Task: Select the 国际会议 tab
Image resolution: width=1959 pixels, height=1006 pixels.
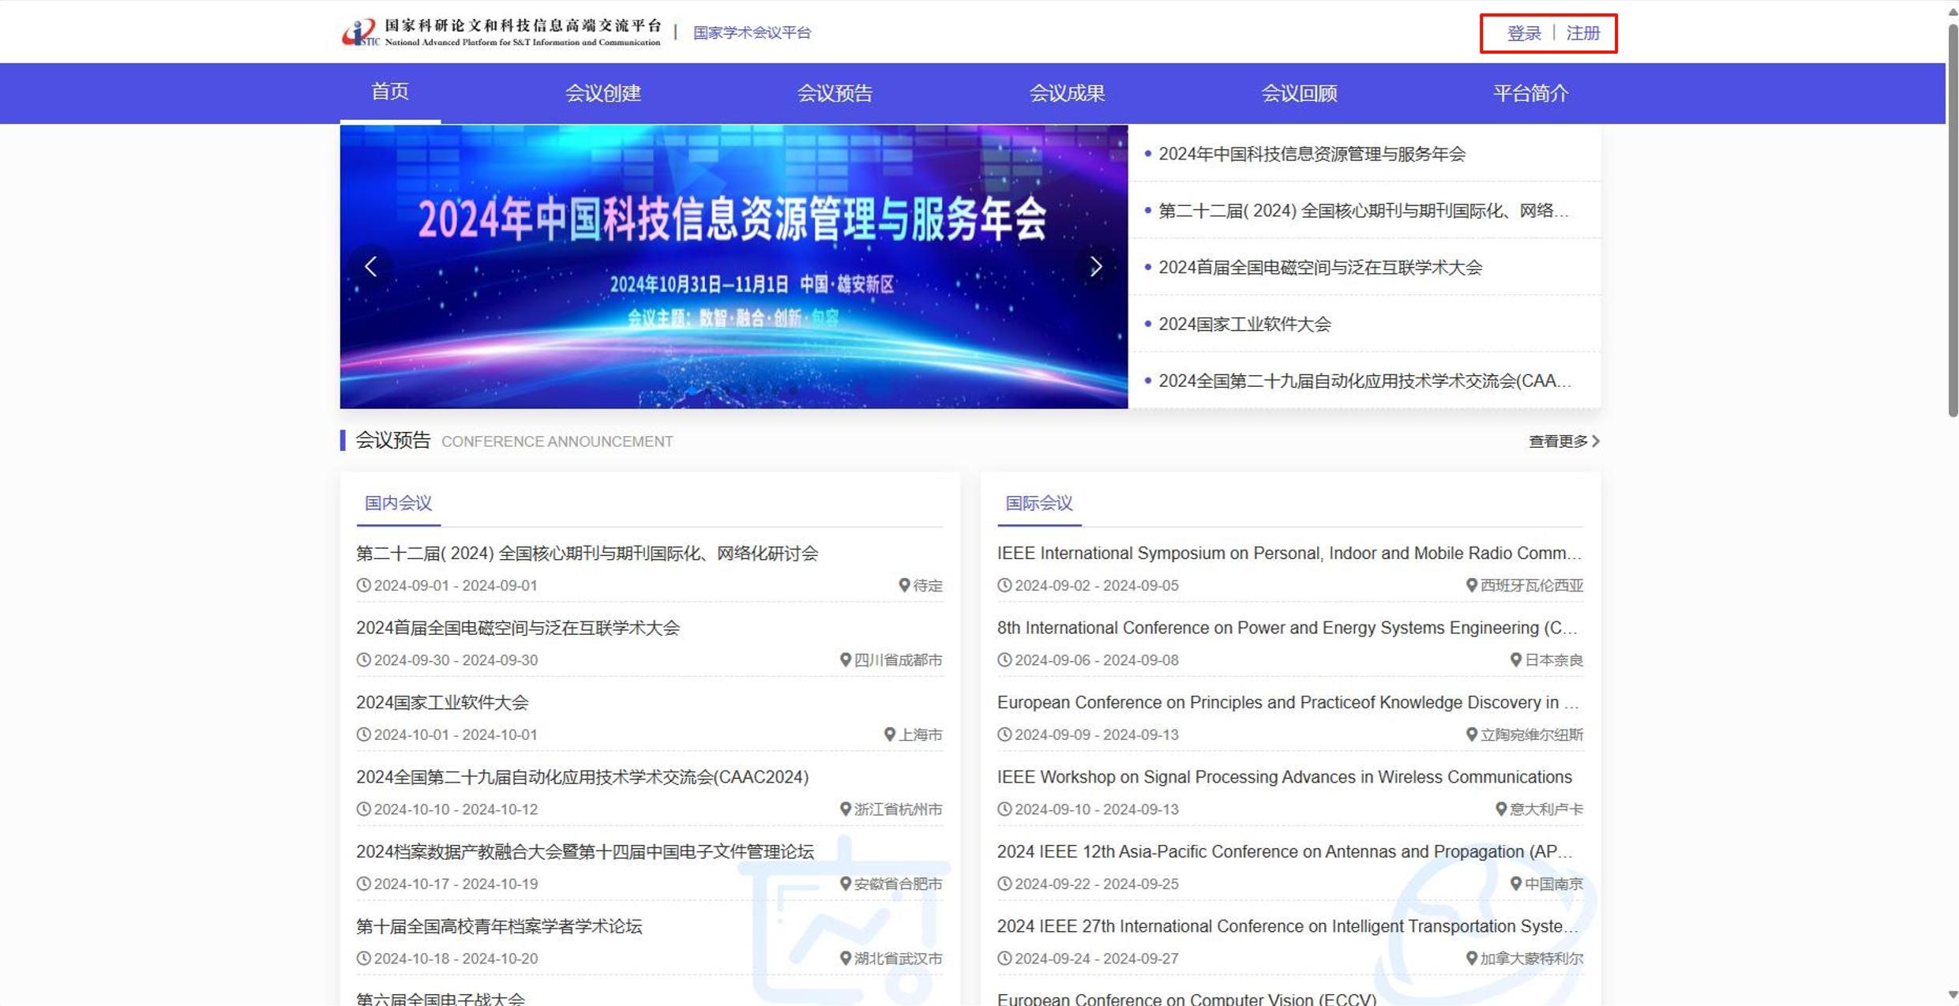Action: (1039, 503)
